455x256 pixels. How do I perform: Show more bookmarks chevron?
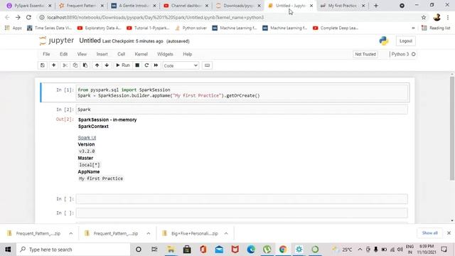(413, 28)
